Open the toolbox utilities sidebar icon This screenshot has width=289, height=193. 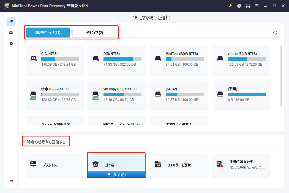click(11, 33)
